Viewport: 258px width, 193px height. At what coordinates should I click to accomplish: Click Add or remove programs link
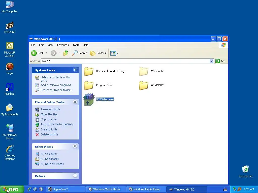click(56, 85)
